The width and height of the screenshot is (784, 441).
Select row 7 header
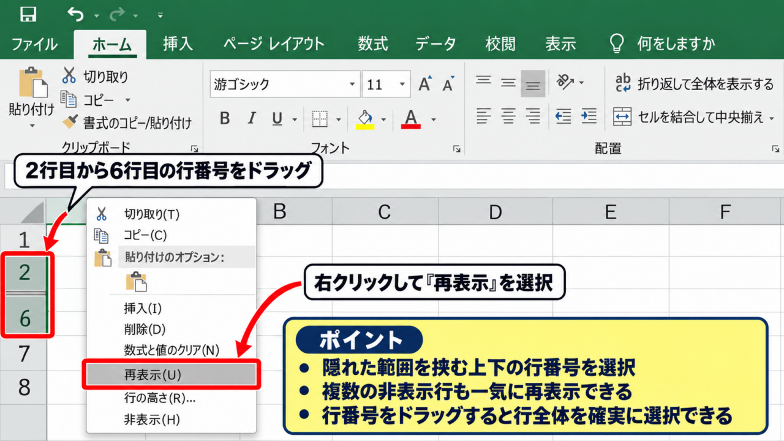click(x=23, y=353)
